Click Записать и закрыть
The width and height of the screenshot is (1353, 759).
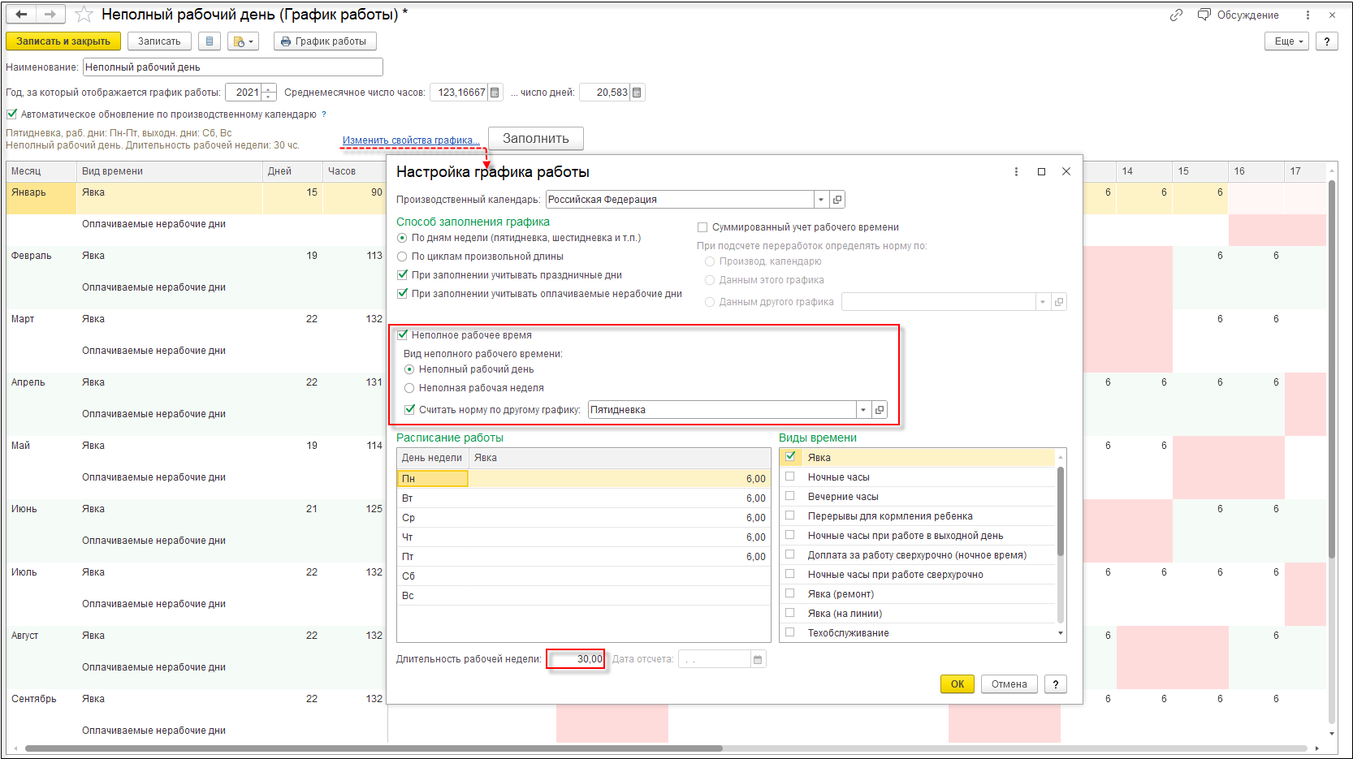point(63,41)
